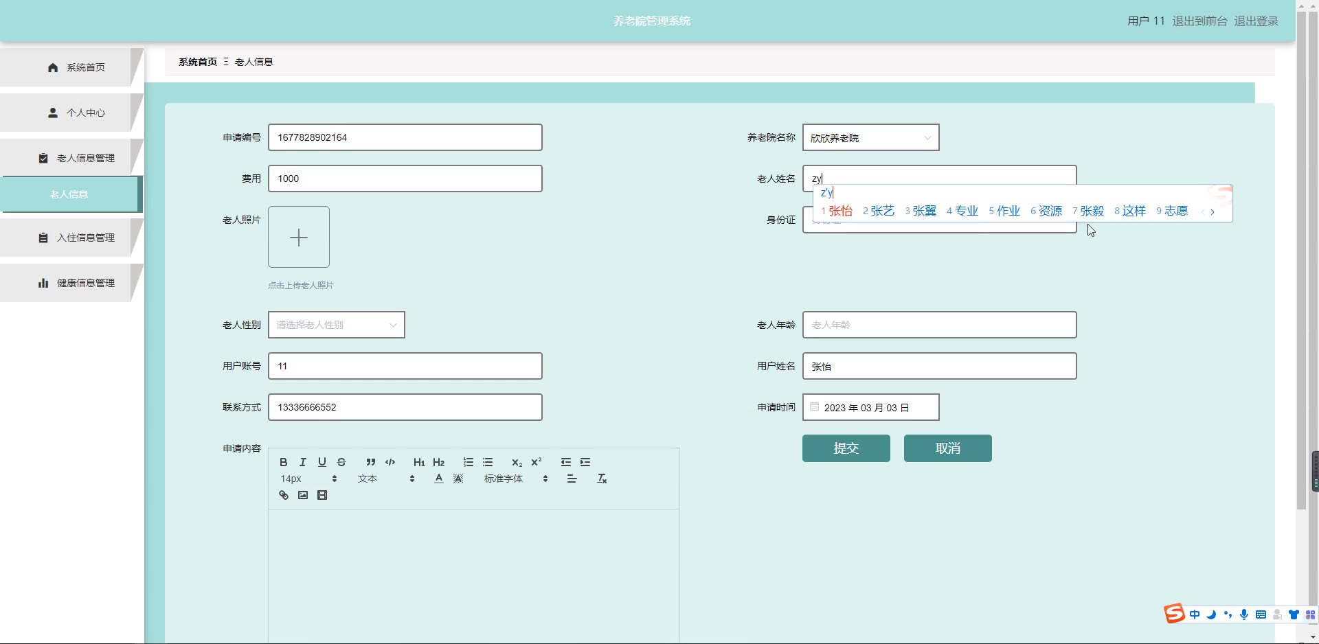Apply subscript formatting
The height and width of the screenshot is (644, 1319).
(x=517, y=462)
